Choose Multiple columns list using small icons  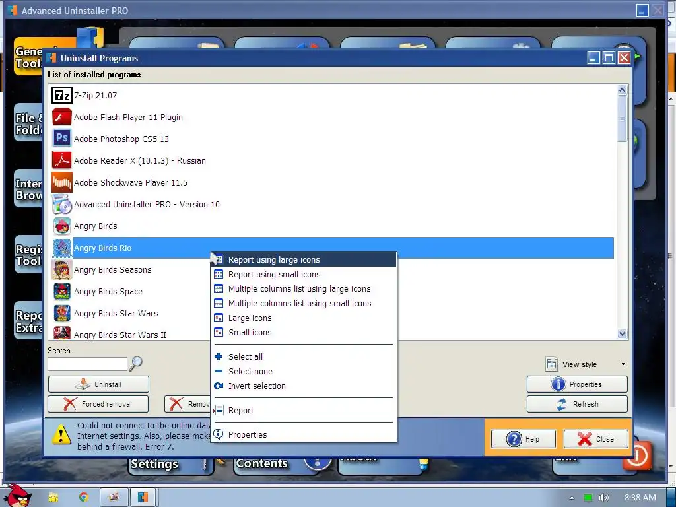[304, 303]
